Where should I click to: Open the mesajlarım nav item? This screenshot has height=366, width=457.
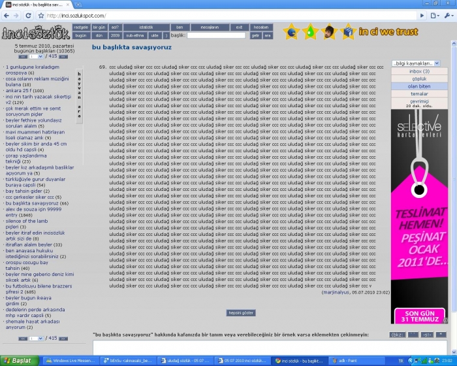(210, 27)
